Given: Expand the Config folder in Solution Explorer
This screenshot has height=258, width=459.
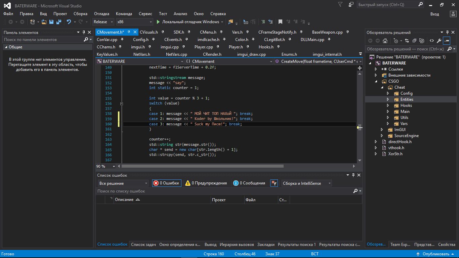Looking at the screenshot, I should [388, 93].
